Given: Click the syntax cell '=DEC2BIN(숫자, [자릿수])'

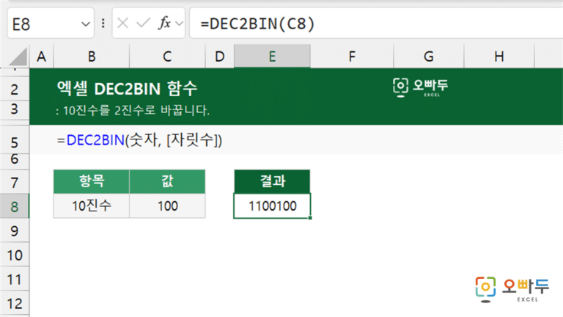Looking at the screenshot, I should [139, 140].
